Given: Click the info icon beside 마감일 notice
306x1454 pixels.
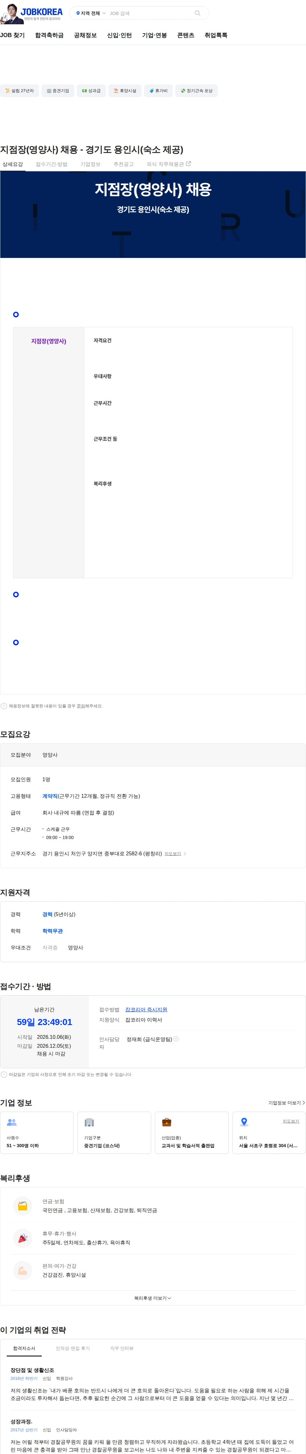Looking at the screenshot, I should [x=4, y=1075].
